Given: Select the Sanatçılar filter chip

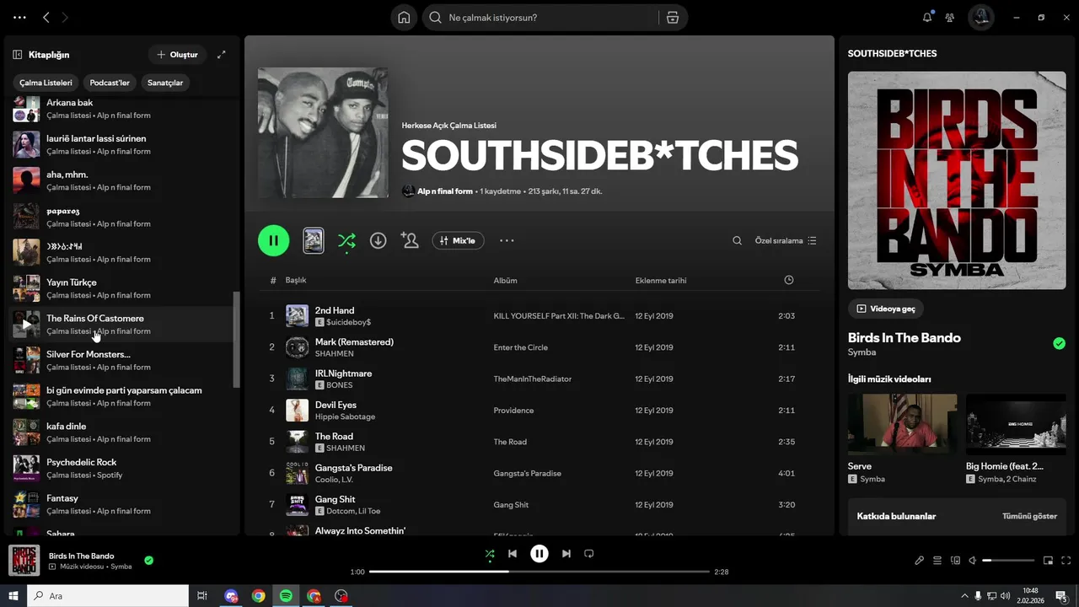Looking at the screenshot, I should click(x=165, y=83).
